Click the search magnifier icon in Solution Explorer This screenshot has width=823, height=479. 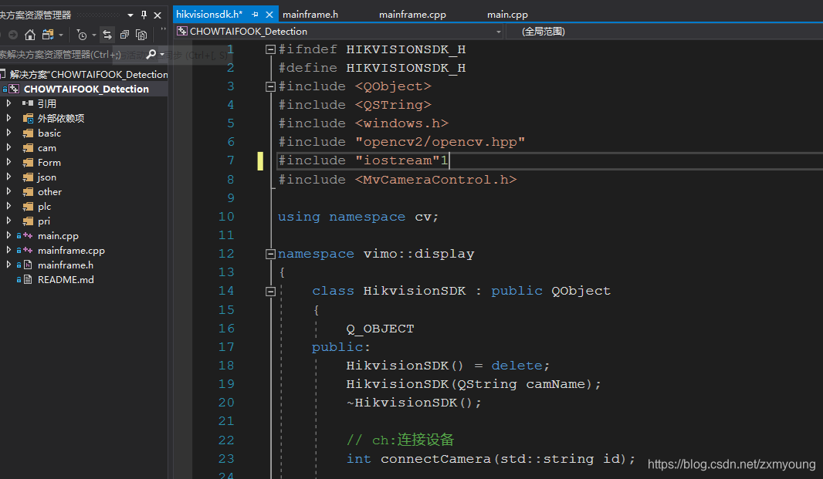[x=152, y=54]
